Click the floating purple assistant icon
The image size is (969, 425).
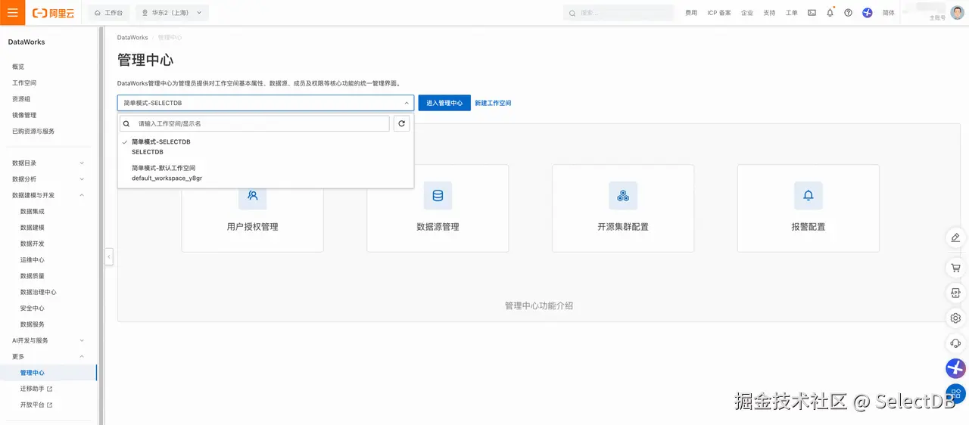955,368
